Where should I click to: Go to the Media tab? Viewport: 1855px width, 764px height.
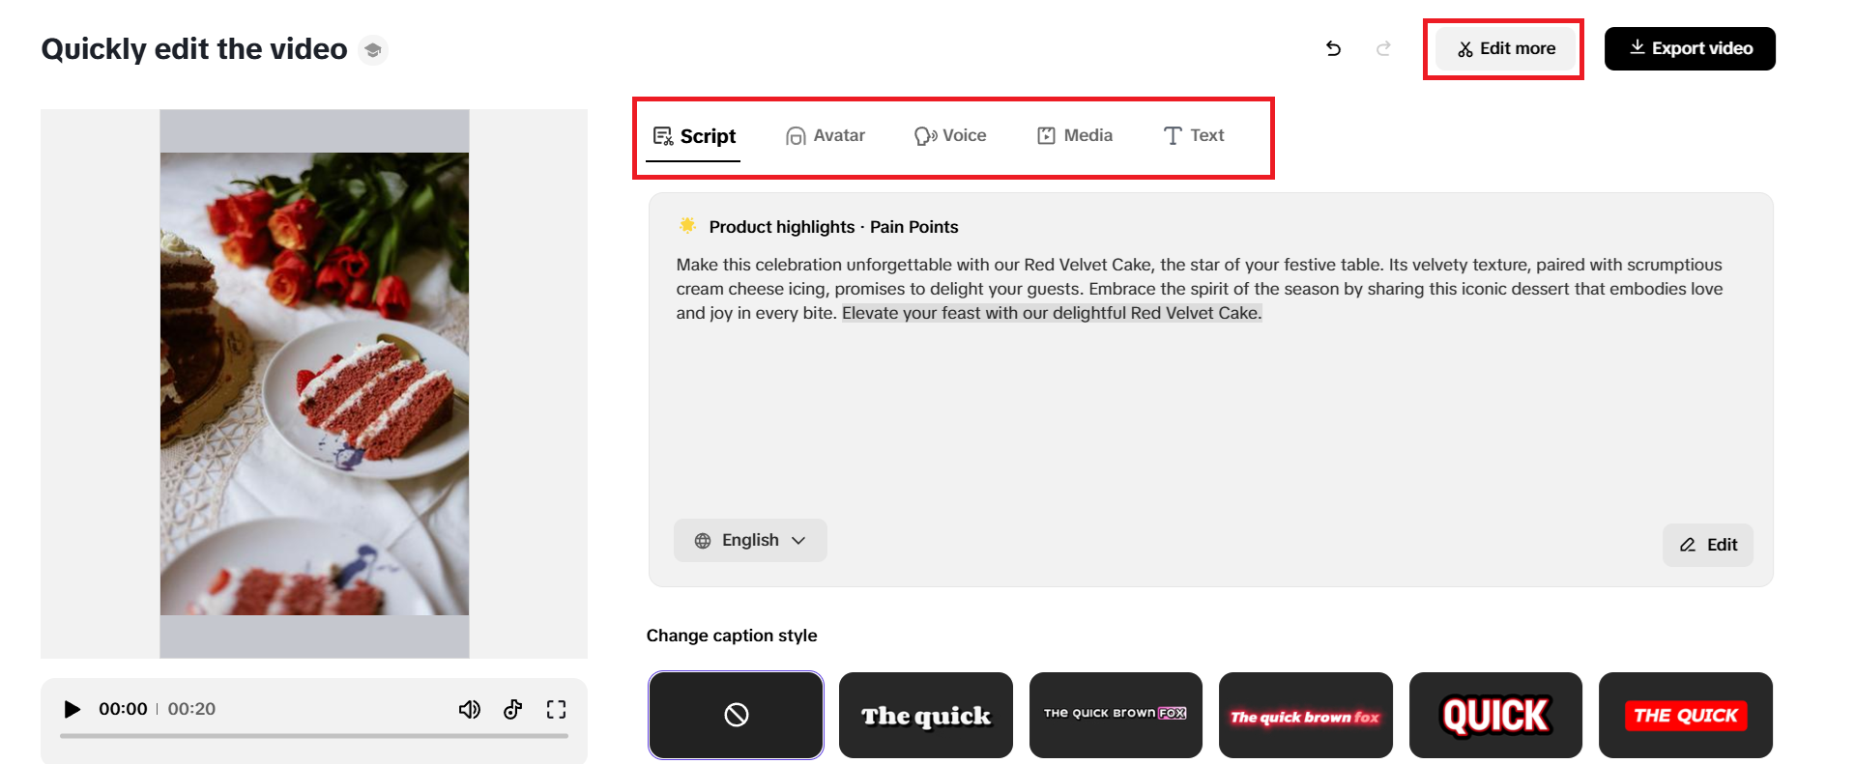point(1075,135)
